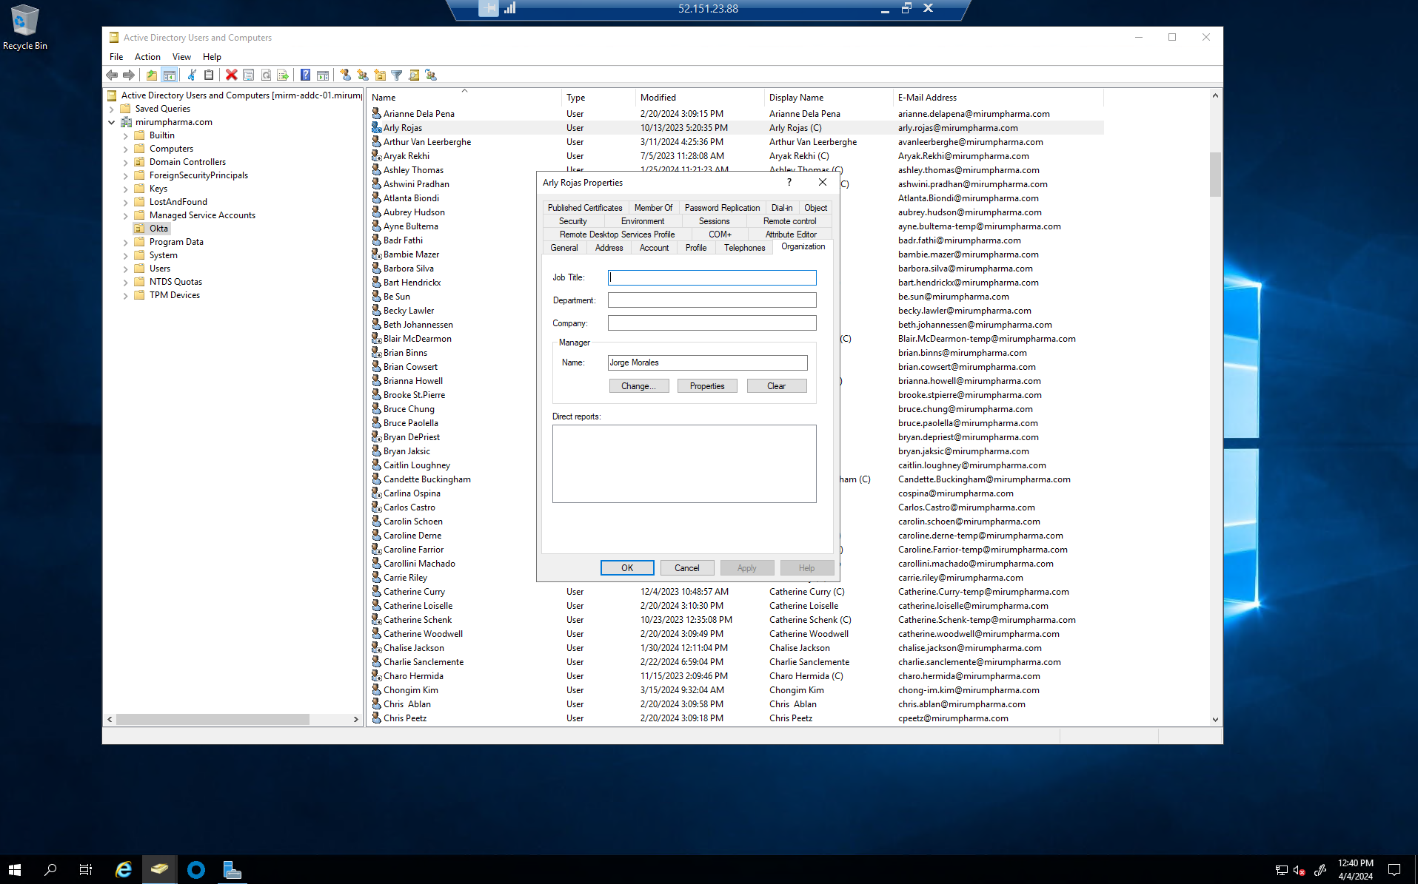1418x884 pixels.
Task: Click the manager Properties button
Action: click(x=707, y=386)
